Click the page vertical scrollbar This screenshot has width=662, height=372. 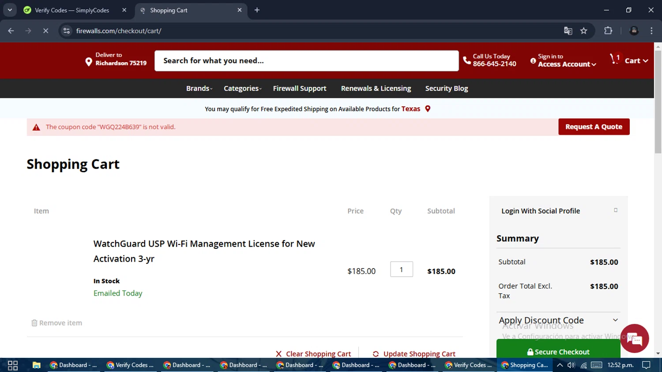pyautogui.click(x=658, y=101)
